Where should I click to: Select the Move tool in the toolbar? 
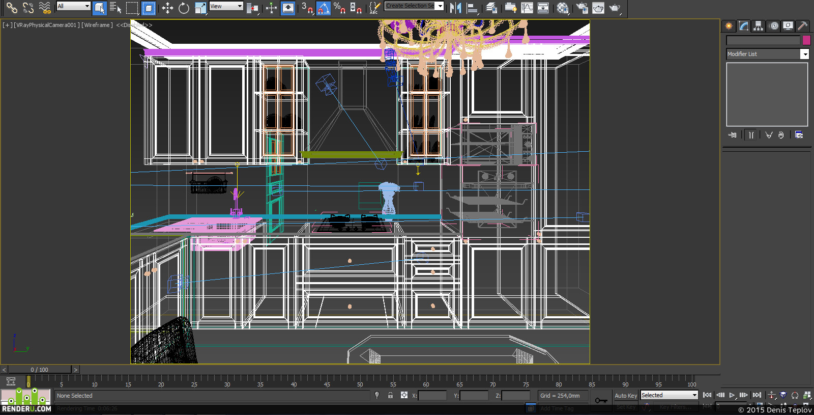pos(167,8)
